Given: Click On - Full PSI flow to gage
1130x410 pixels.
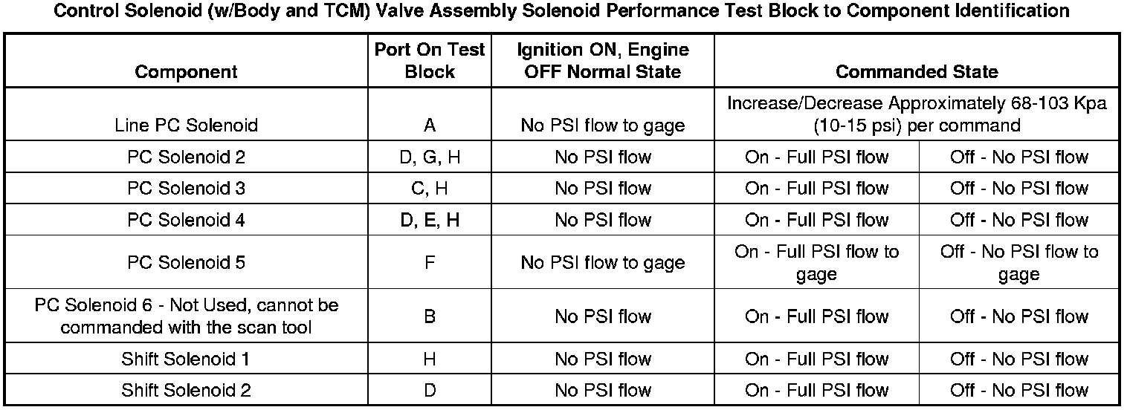Looking at the screenshot, I should pos(816,263).
